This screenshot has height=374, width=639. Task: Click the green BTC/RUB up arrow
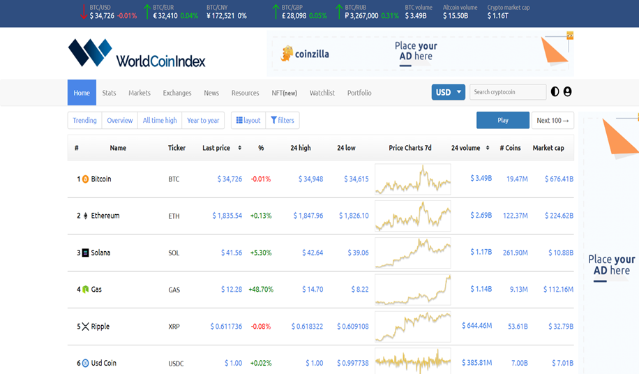pyautogui.click(x=339, y=12)
